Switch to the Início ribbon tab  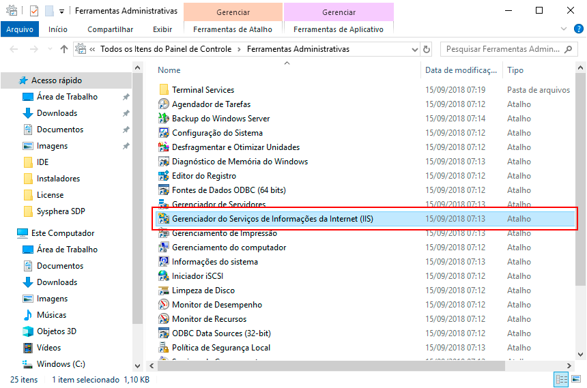[57, 29]
